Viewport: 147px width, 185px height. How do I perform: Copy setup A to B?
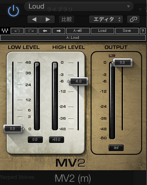click(x=78, y=31)
